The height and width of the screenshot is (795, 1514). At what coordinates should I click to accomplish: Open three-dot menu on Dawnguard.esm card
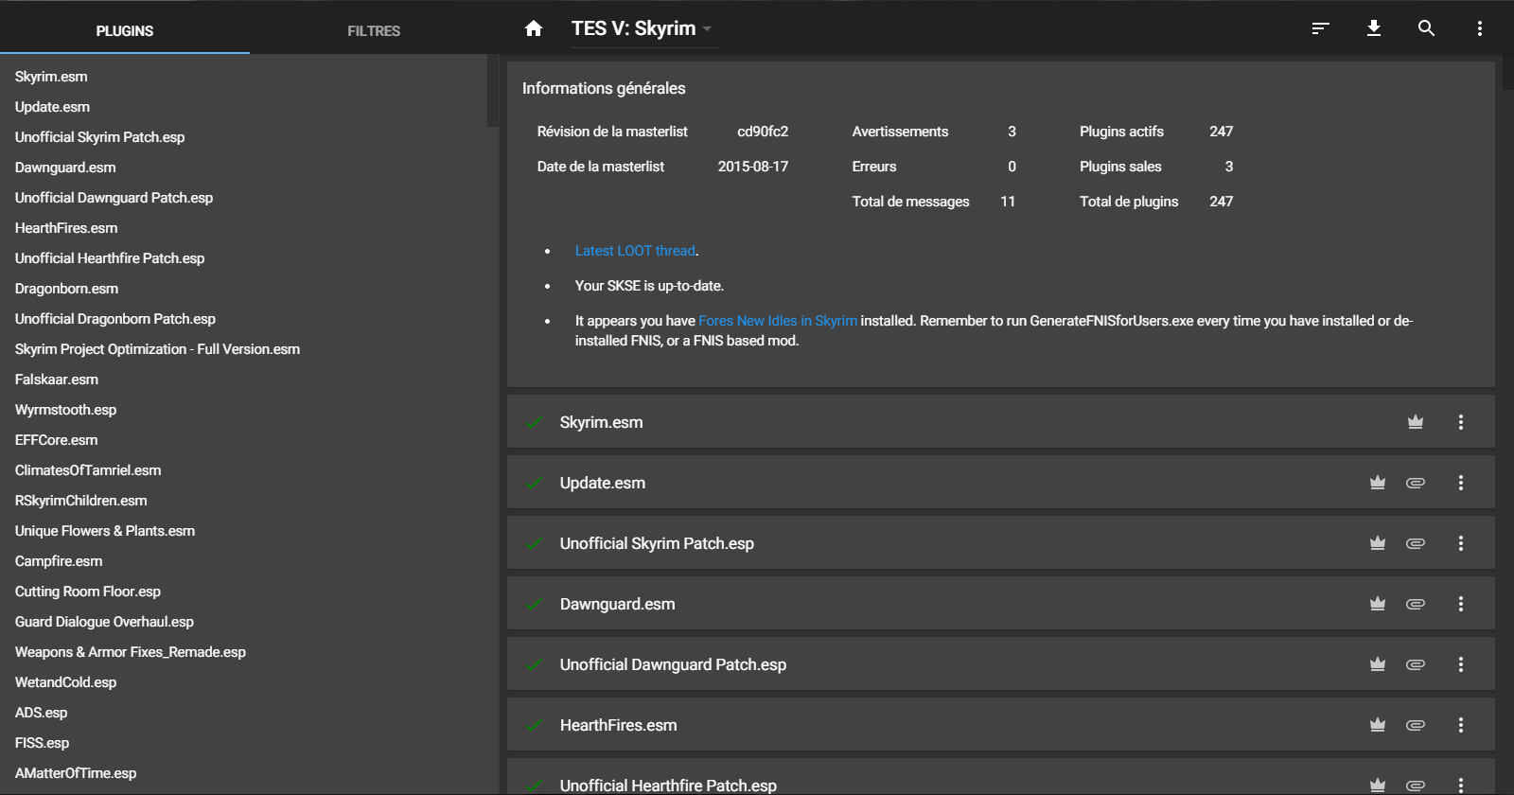[x=1461, y=604]
